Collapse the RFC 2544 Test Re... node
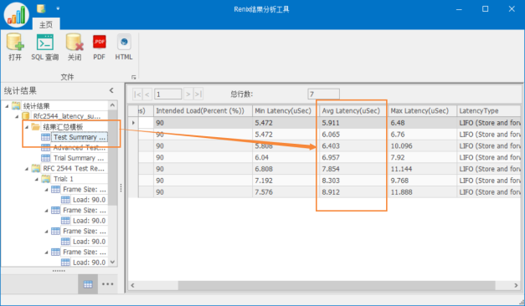525x306 pixels. tap(27, 169)
